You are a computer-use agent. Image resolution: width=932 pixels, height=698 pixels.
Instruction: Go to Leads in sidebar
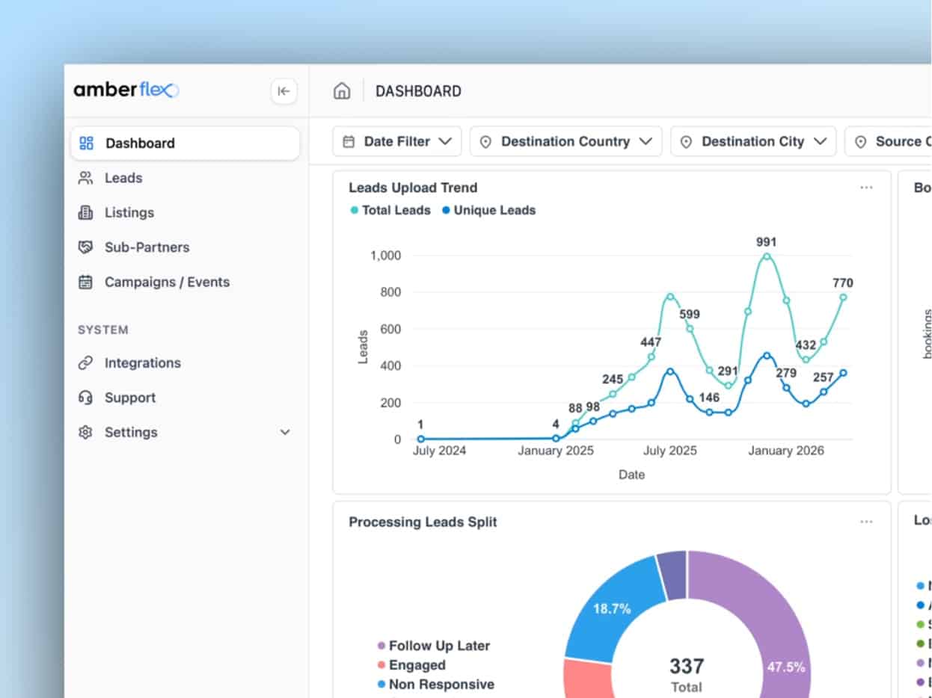185,178
